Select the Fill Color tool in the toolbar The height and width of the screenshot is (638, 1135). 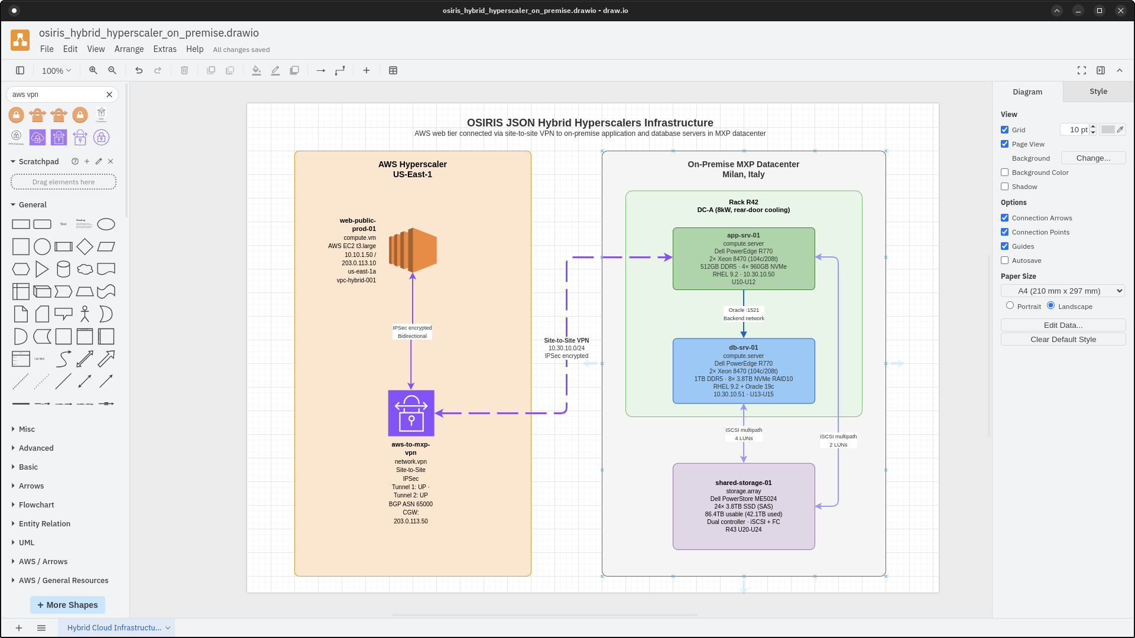coord(256,70)
